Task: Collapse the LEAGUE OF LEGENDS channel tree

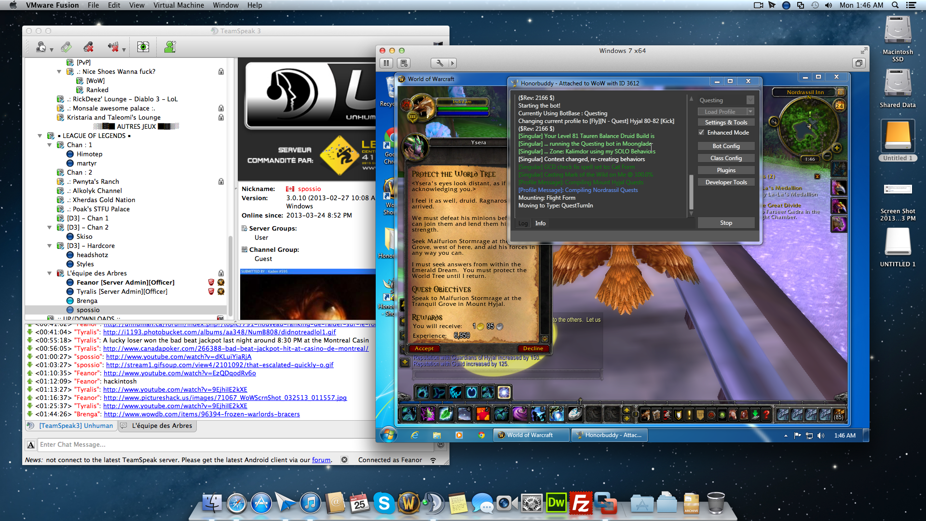Action: click(x=40, y=136)
